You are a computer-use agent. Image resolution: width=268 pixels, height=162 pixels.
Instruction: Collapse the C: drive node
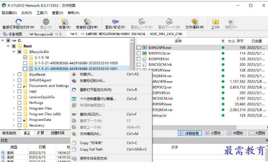(x=3, y=40)
